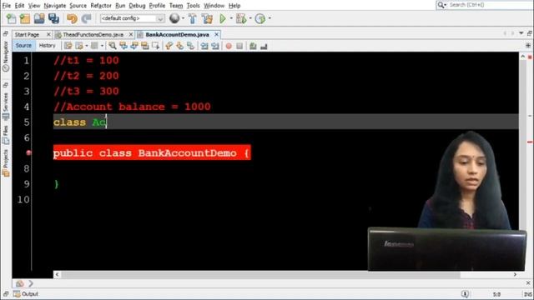The width and height of the screenshot is (534, 300).
Task: Click the Toggle Bookmark icon
Action: (x=191, y=46)
